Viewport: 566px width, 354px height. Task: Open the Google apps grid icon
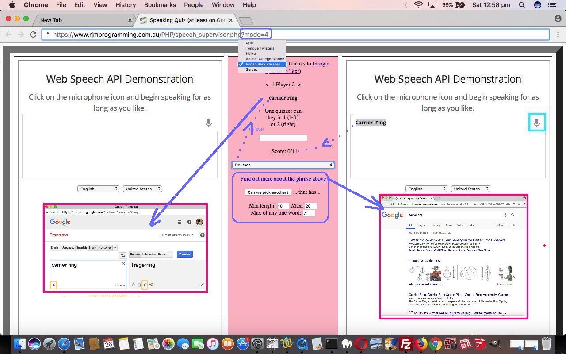click(179, 222)
